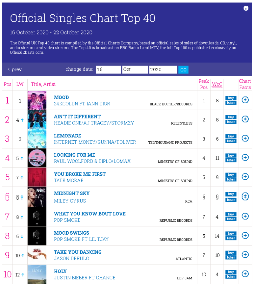Click the Lemonade album artwork

click(x=37, y=138)
